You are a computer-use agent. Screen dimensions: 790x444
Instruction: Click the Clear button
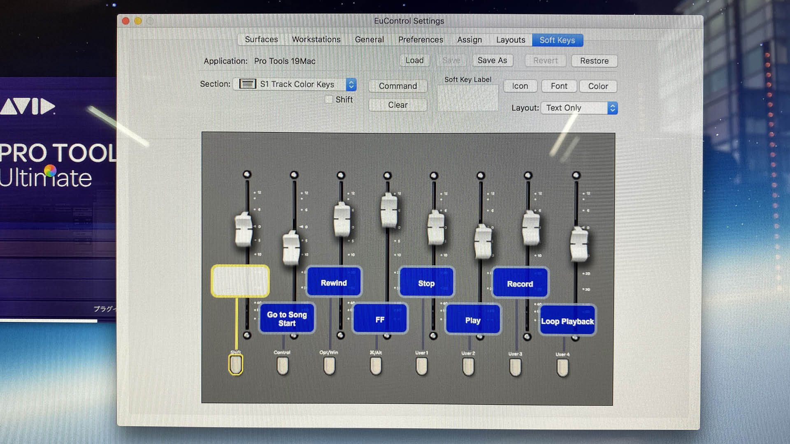(x=397, y=105)
